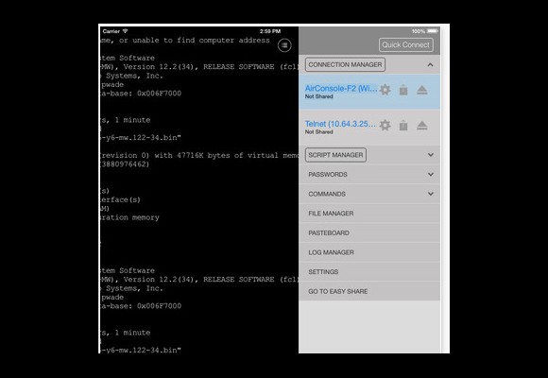This screenshot has width=548, height=378.
Task: Open Log Manager
Action: [369, 252]
